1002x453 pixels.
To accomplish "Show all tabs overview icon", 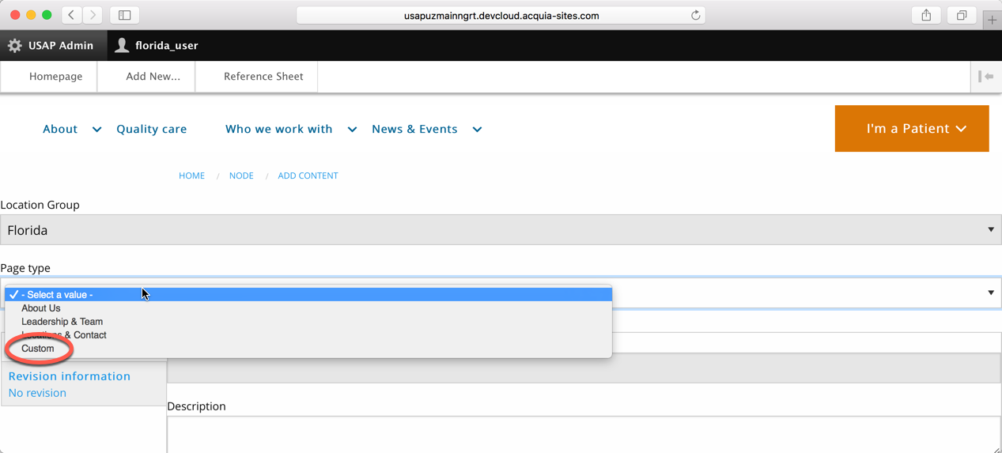I will (962, 15).
